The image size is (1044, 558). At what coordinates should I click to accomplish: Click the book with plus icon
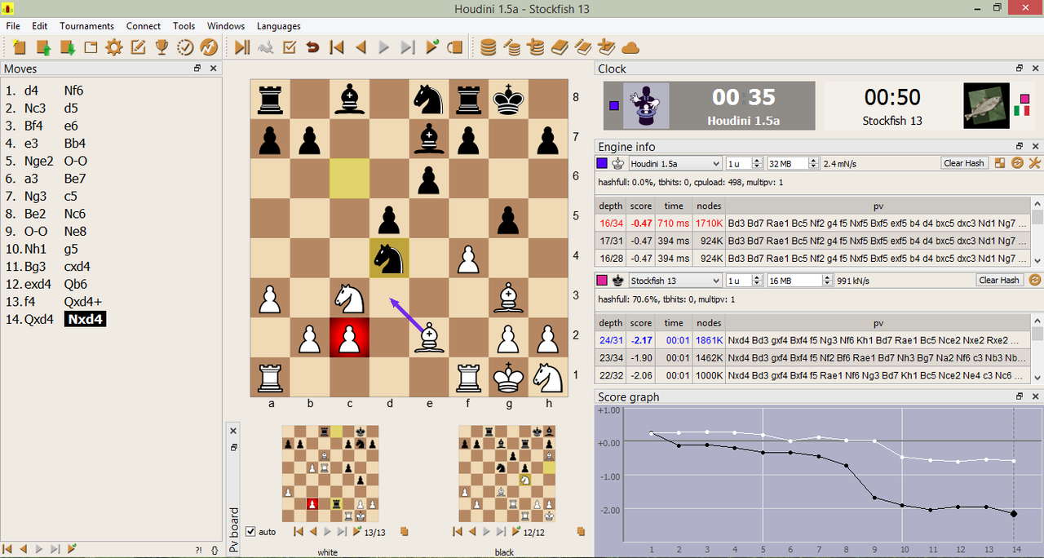(606, 47)
